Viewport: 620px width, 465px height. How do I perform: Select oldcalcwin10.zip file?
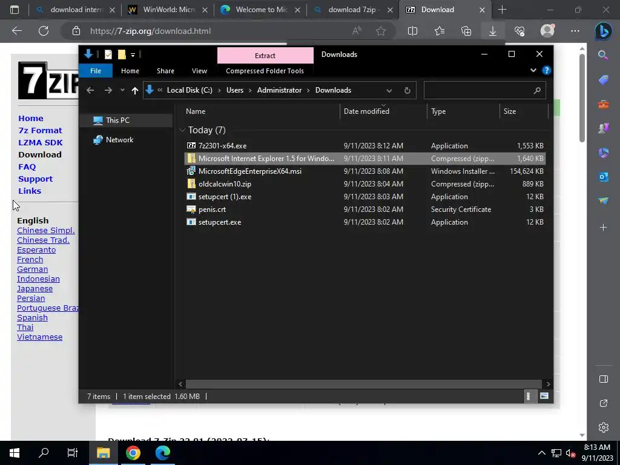pos(365,184)
